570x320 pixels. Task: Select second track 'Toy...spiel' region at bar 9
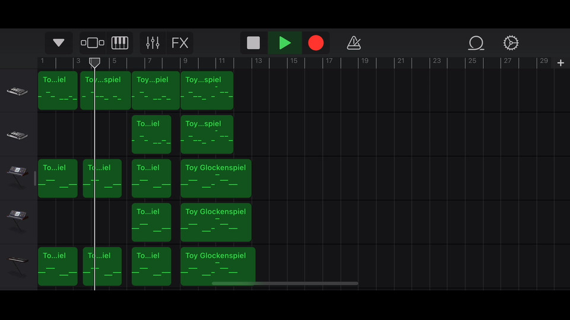(x=207, y=135)
